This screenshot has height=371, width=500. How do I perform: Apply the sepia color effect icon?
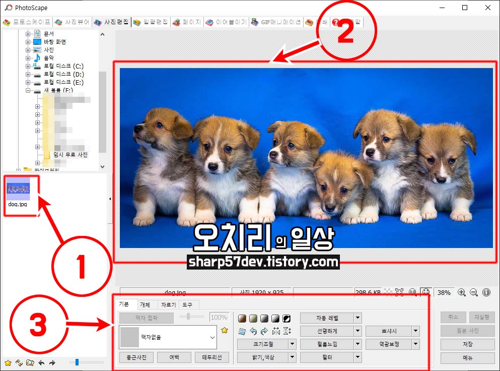[x=242, y=318]
